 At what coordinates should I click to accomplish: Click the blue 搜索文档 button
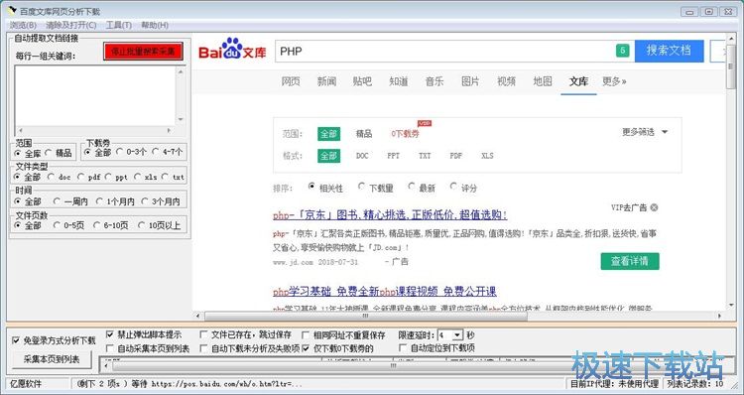[669, 51]
